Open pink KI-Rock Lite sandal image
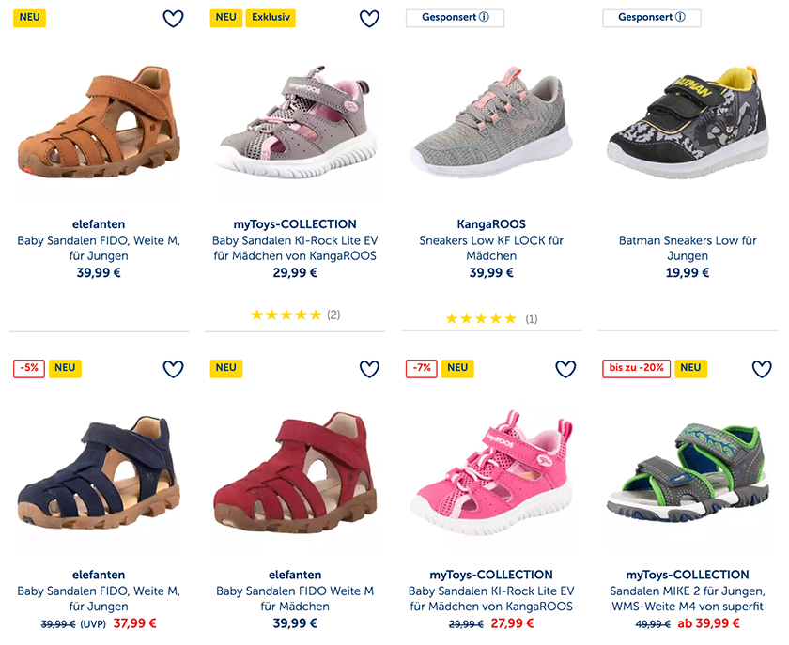The height and width of the screenshot is (645, 789). [x=491, y=467]
